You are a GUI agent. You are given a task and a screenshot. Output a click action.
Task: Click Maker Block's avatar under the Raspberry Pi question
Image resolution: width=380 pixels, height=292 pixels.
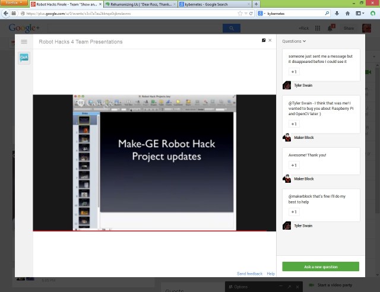point(287,137)
